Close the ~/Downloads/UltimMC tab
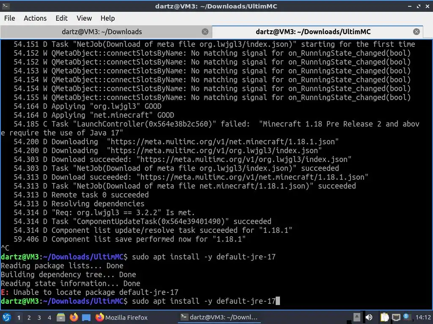 click(x=417, y=32)
